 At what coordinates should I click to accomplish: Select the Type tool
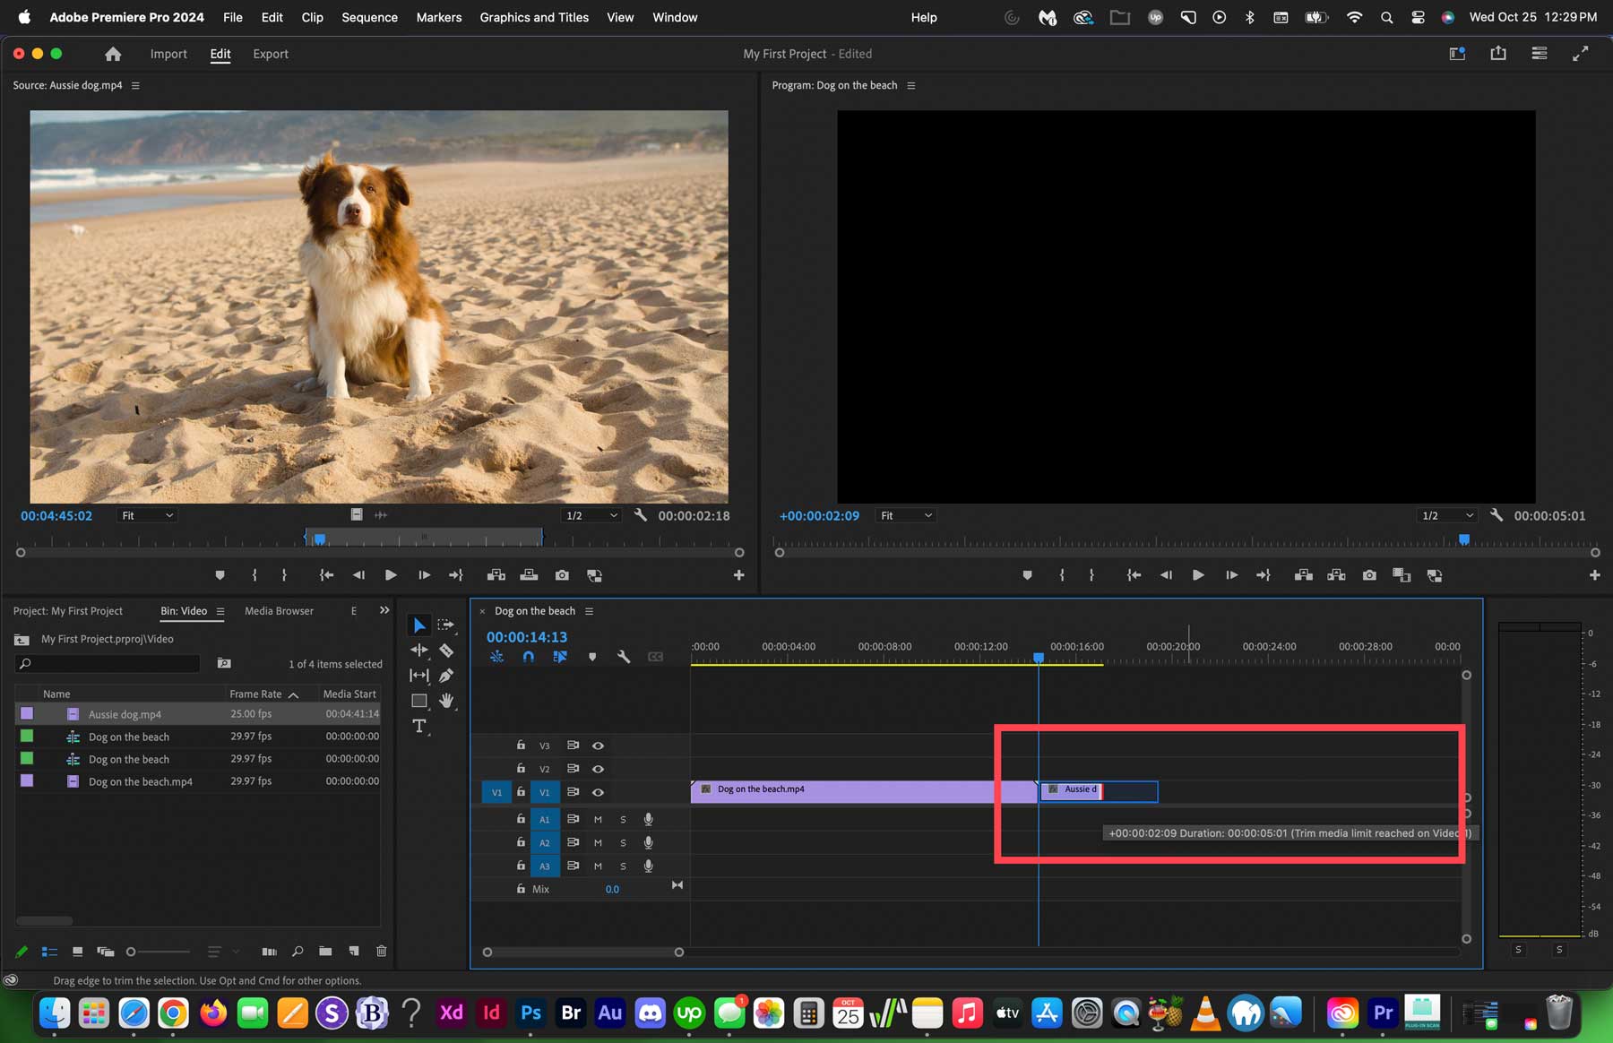click(x=418, y=726)
